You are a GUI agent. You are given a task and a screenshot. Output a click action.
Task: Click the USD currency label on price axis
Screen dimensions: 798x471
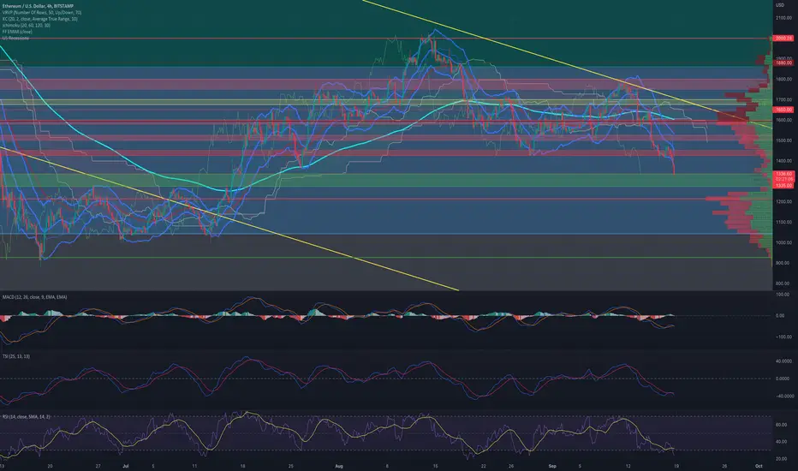pyautogui.click(x=780, y=5)
